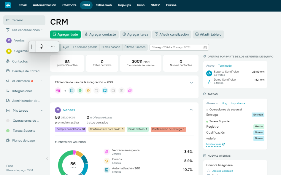Switch to the SMTP section
The width and height of the screenshot is (281, 175).
[155, 5]
